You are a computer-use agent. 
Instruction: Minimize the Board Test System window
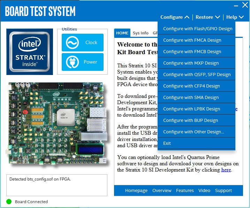pyautogui.click(x=236, y=6)
